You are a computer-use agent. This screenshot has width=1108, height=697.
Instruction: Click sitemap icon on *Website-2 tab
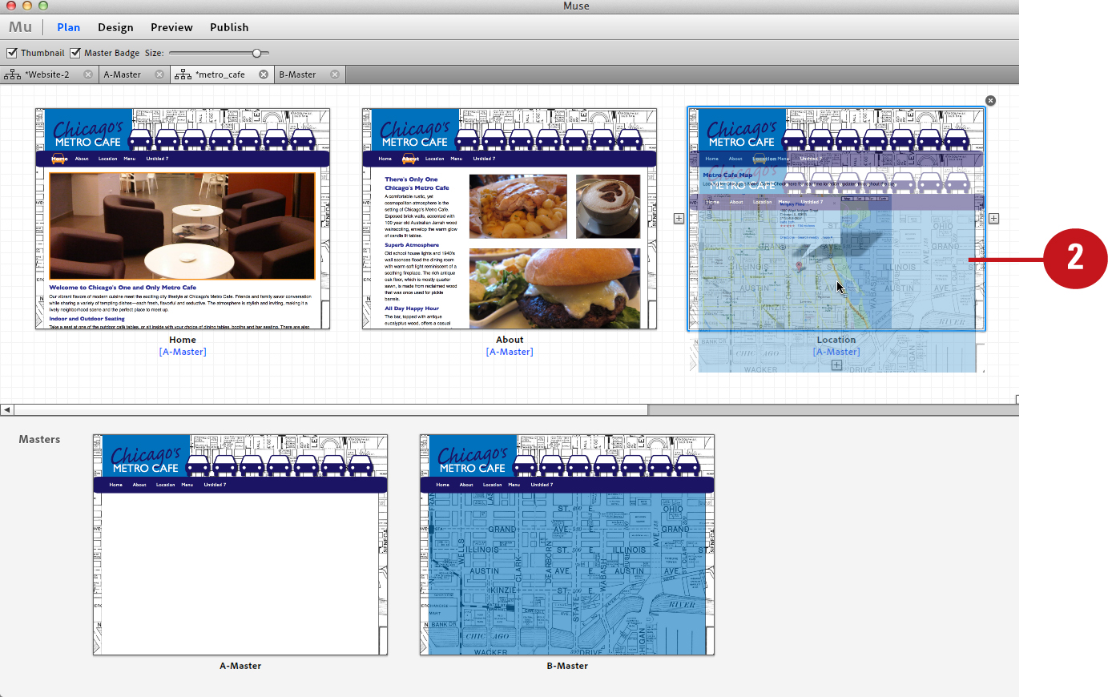point(12,75)
